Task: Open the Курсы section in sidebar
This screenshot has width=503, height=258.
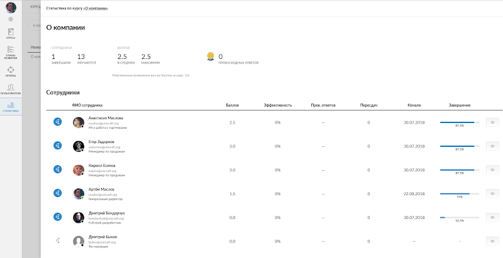Action: click(11, 33)
